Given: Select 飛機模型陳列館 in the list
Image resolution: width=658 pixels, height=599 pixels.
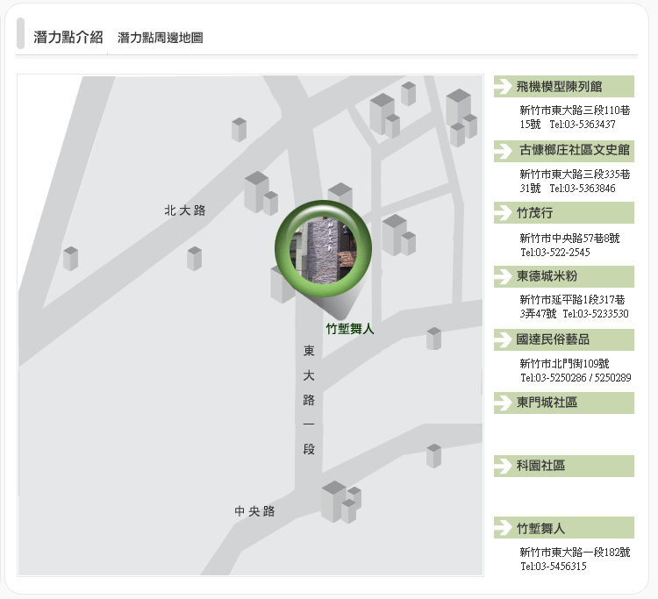Looking at the screenshot, I should [563, 87].
